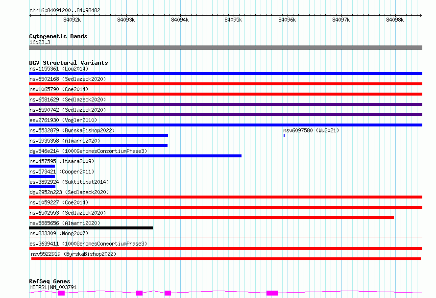The width and height of the screenshot is (436, 298).
Task: Open nsv5522919 (ByrskaBishop2022) label
Action: tap(73, 254)
